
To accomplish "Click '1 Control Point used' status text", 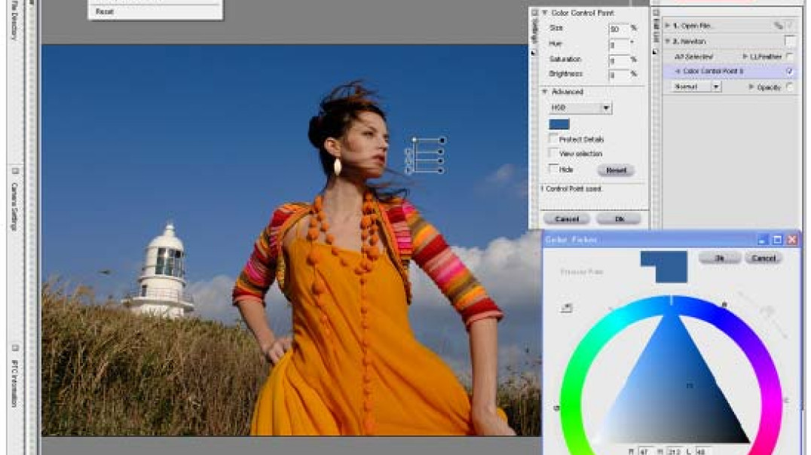I will tap(571, 189).
